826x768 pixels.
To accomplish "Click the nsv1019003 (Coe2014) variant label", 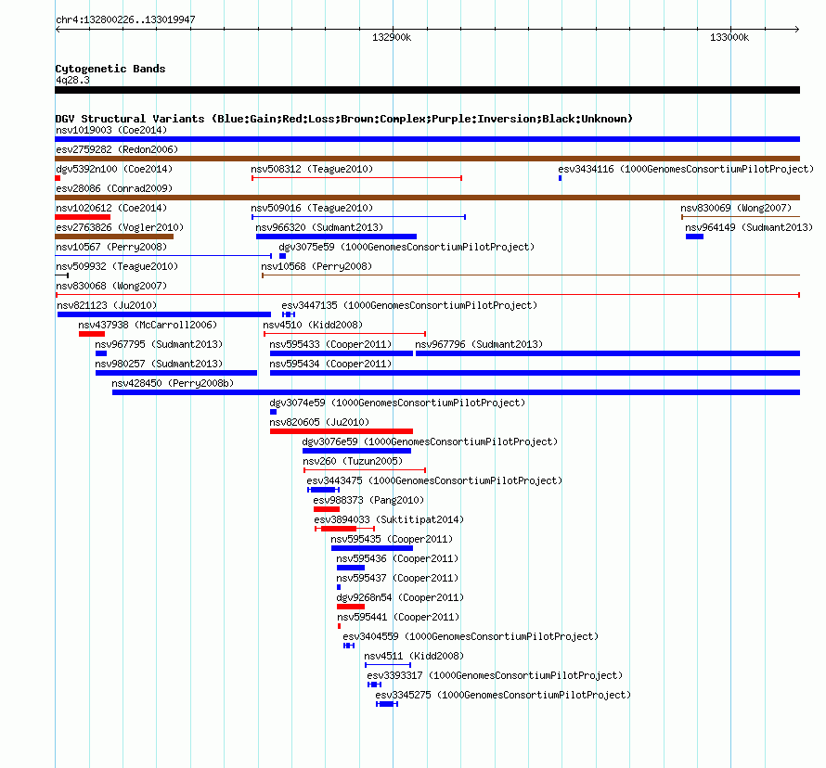I will coord(111,130).
